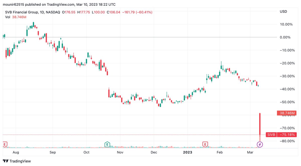Screen dimensions: 301x166
Task: Click the Oct label on the time axis
Action: (86, 152)
